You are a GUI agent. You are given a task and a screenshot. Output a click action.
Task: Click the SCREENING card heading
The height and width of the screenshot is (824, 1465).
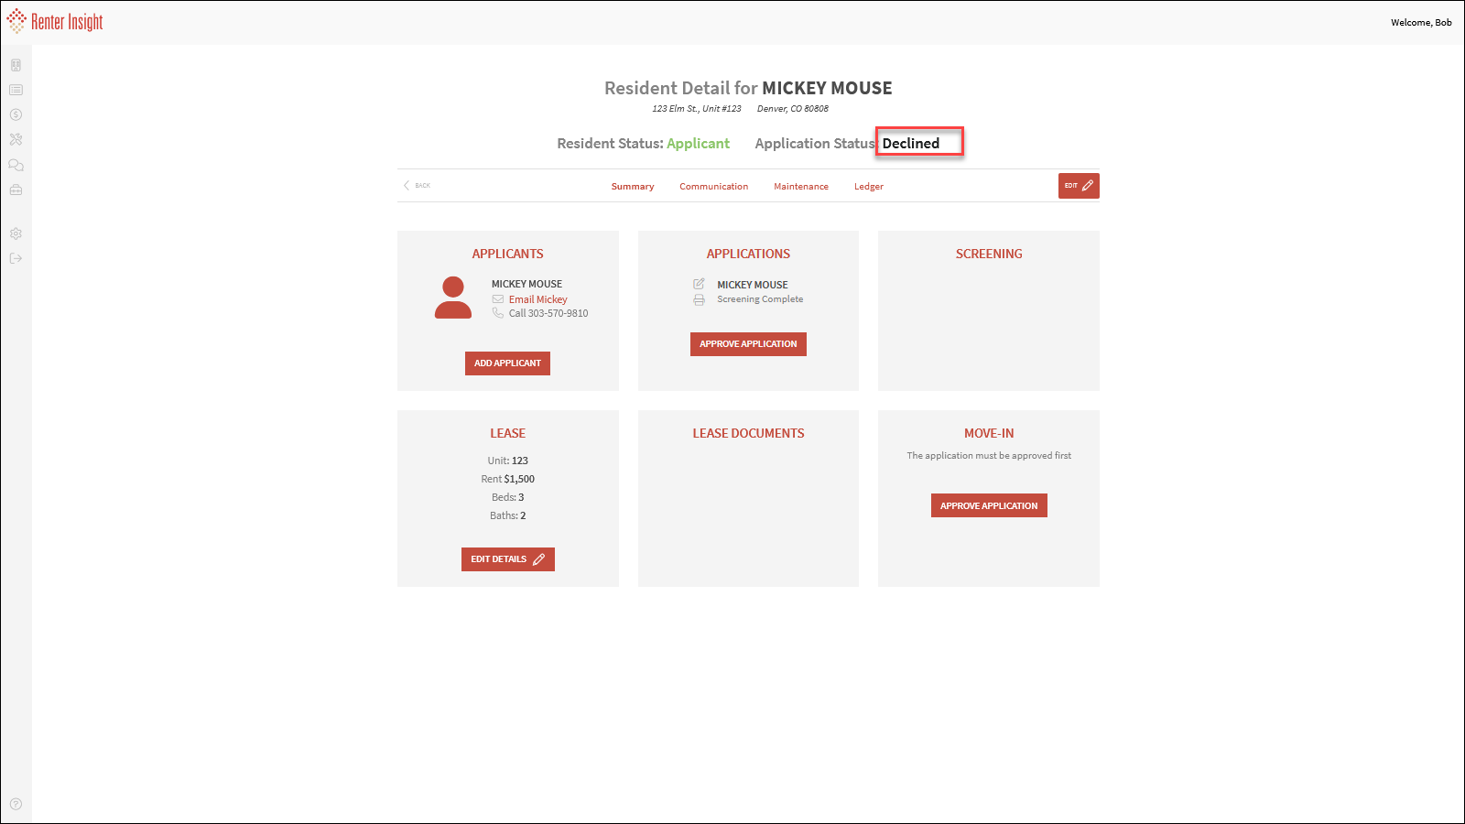(x=989, y=254)
